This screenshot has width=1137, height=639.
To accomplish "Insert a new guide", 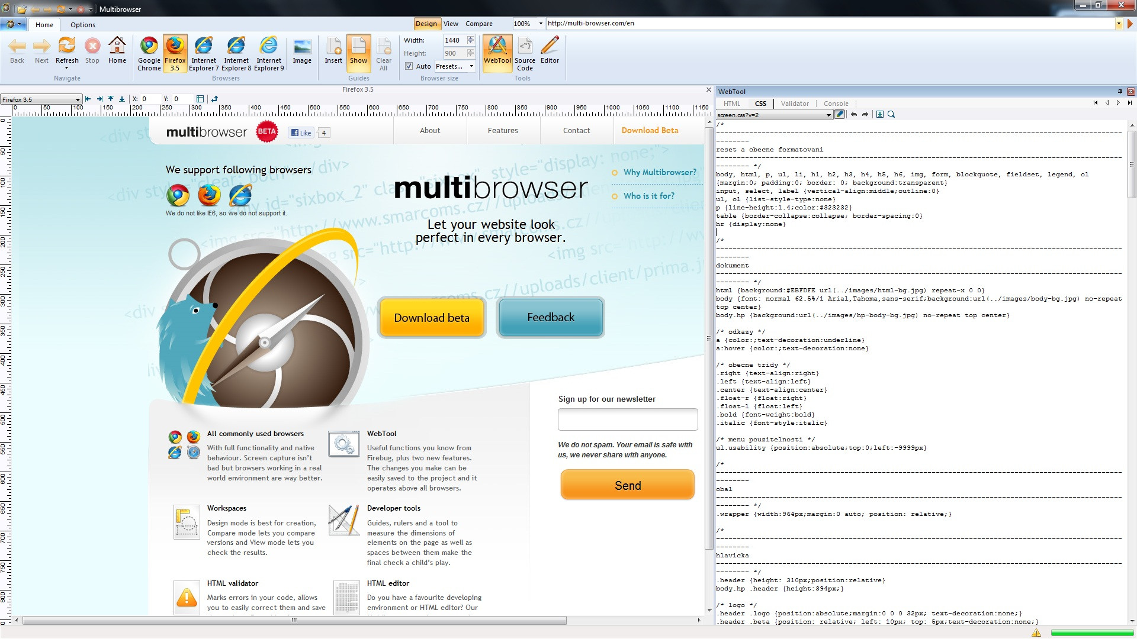I will 333,50.
